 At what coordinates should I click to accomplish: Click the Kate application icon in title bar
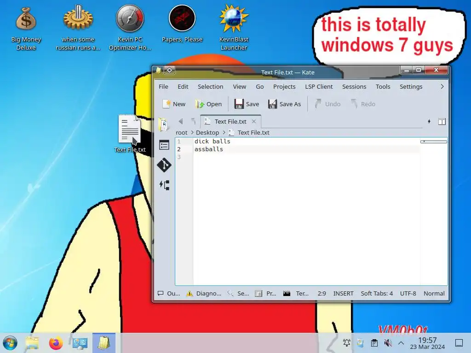point(158,70)
